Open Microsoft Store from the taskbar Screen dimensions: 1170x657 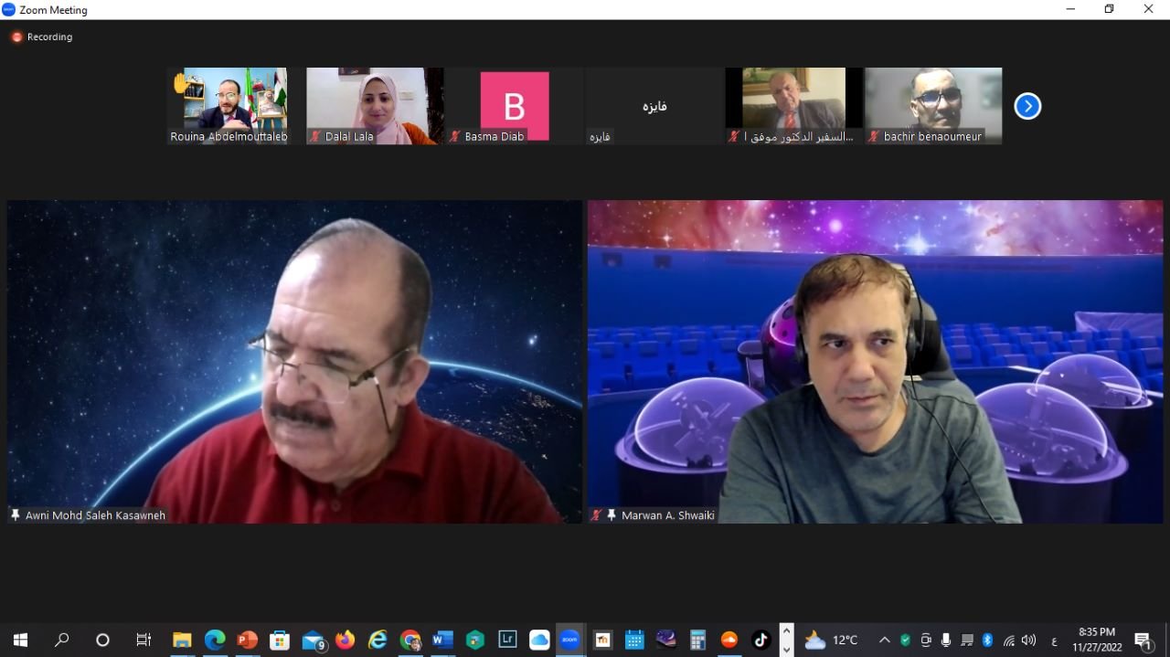pos(280,640)
